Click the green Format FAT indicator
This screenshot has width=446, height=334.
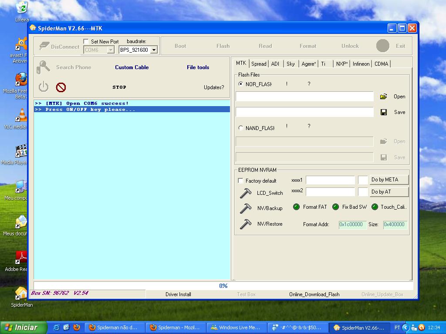click(x=296, y=207)
